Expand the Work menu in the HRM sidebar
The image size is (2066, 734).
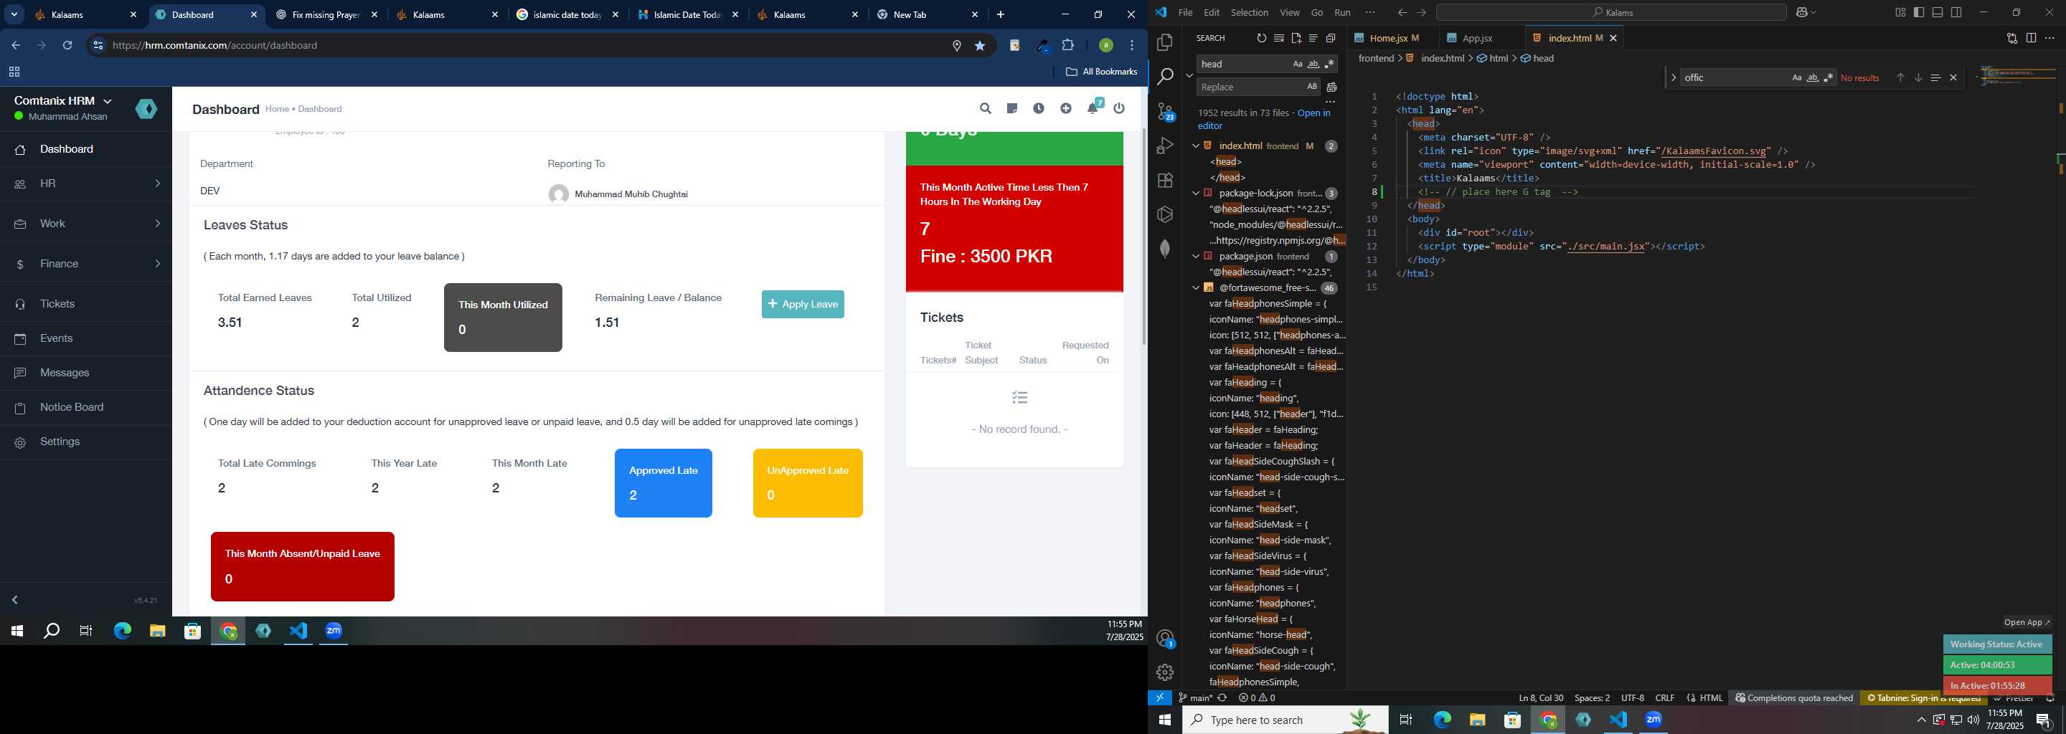pos(86,224)
